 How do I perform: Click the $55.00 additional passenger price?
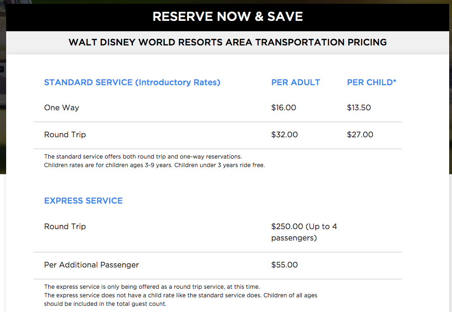tap(284, 265)
